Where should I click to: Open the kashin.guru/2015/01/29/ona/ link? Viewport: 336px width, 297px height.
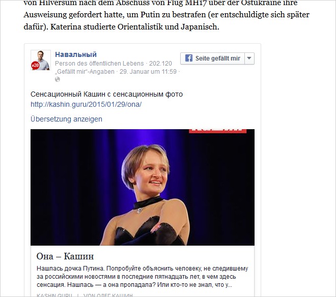(x=86, y=104)
